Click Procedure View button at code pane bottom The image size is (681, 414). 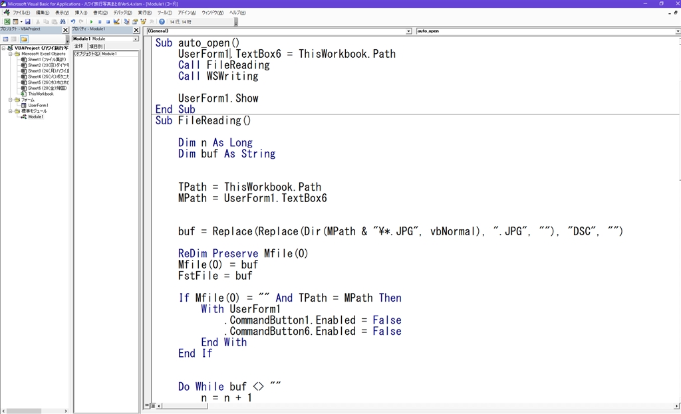(x=147, y=406)
